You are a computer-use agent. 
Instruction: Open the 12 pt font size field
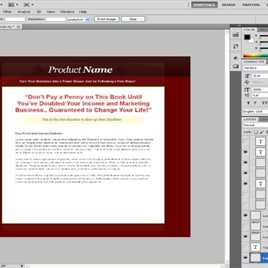(260, 76)
